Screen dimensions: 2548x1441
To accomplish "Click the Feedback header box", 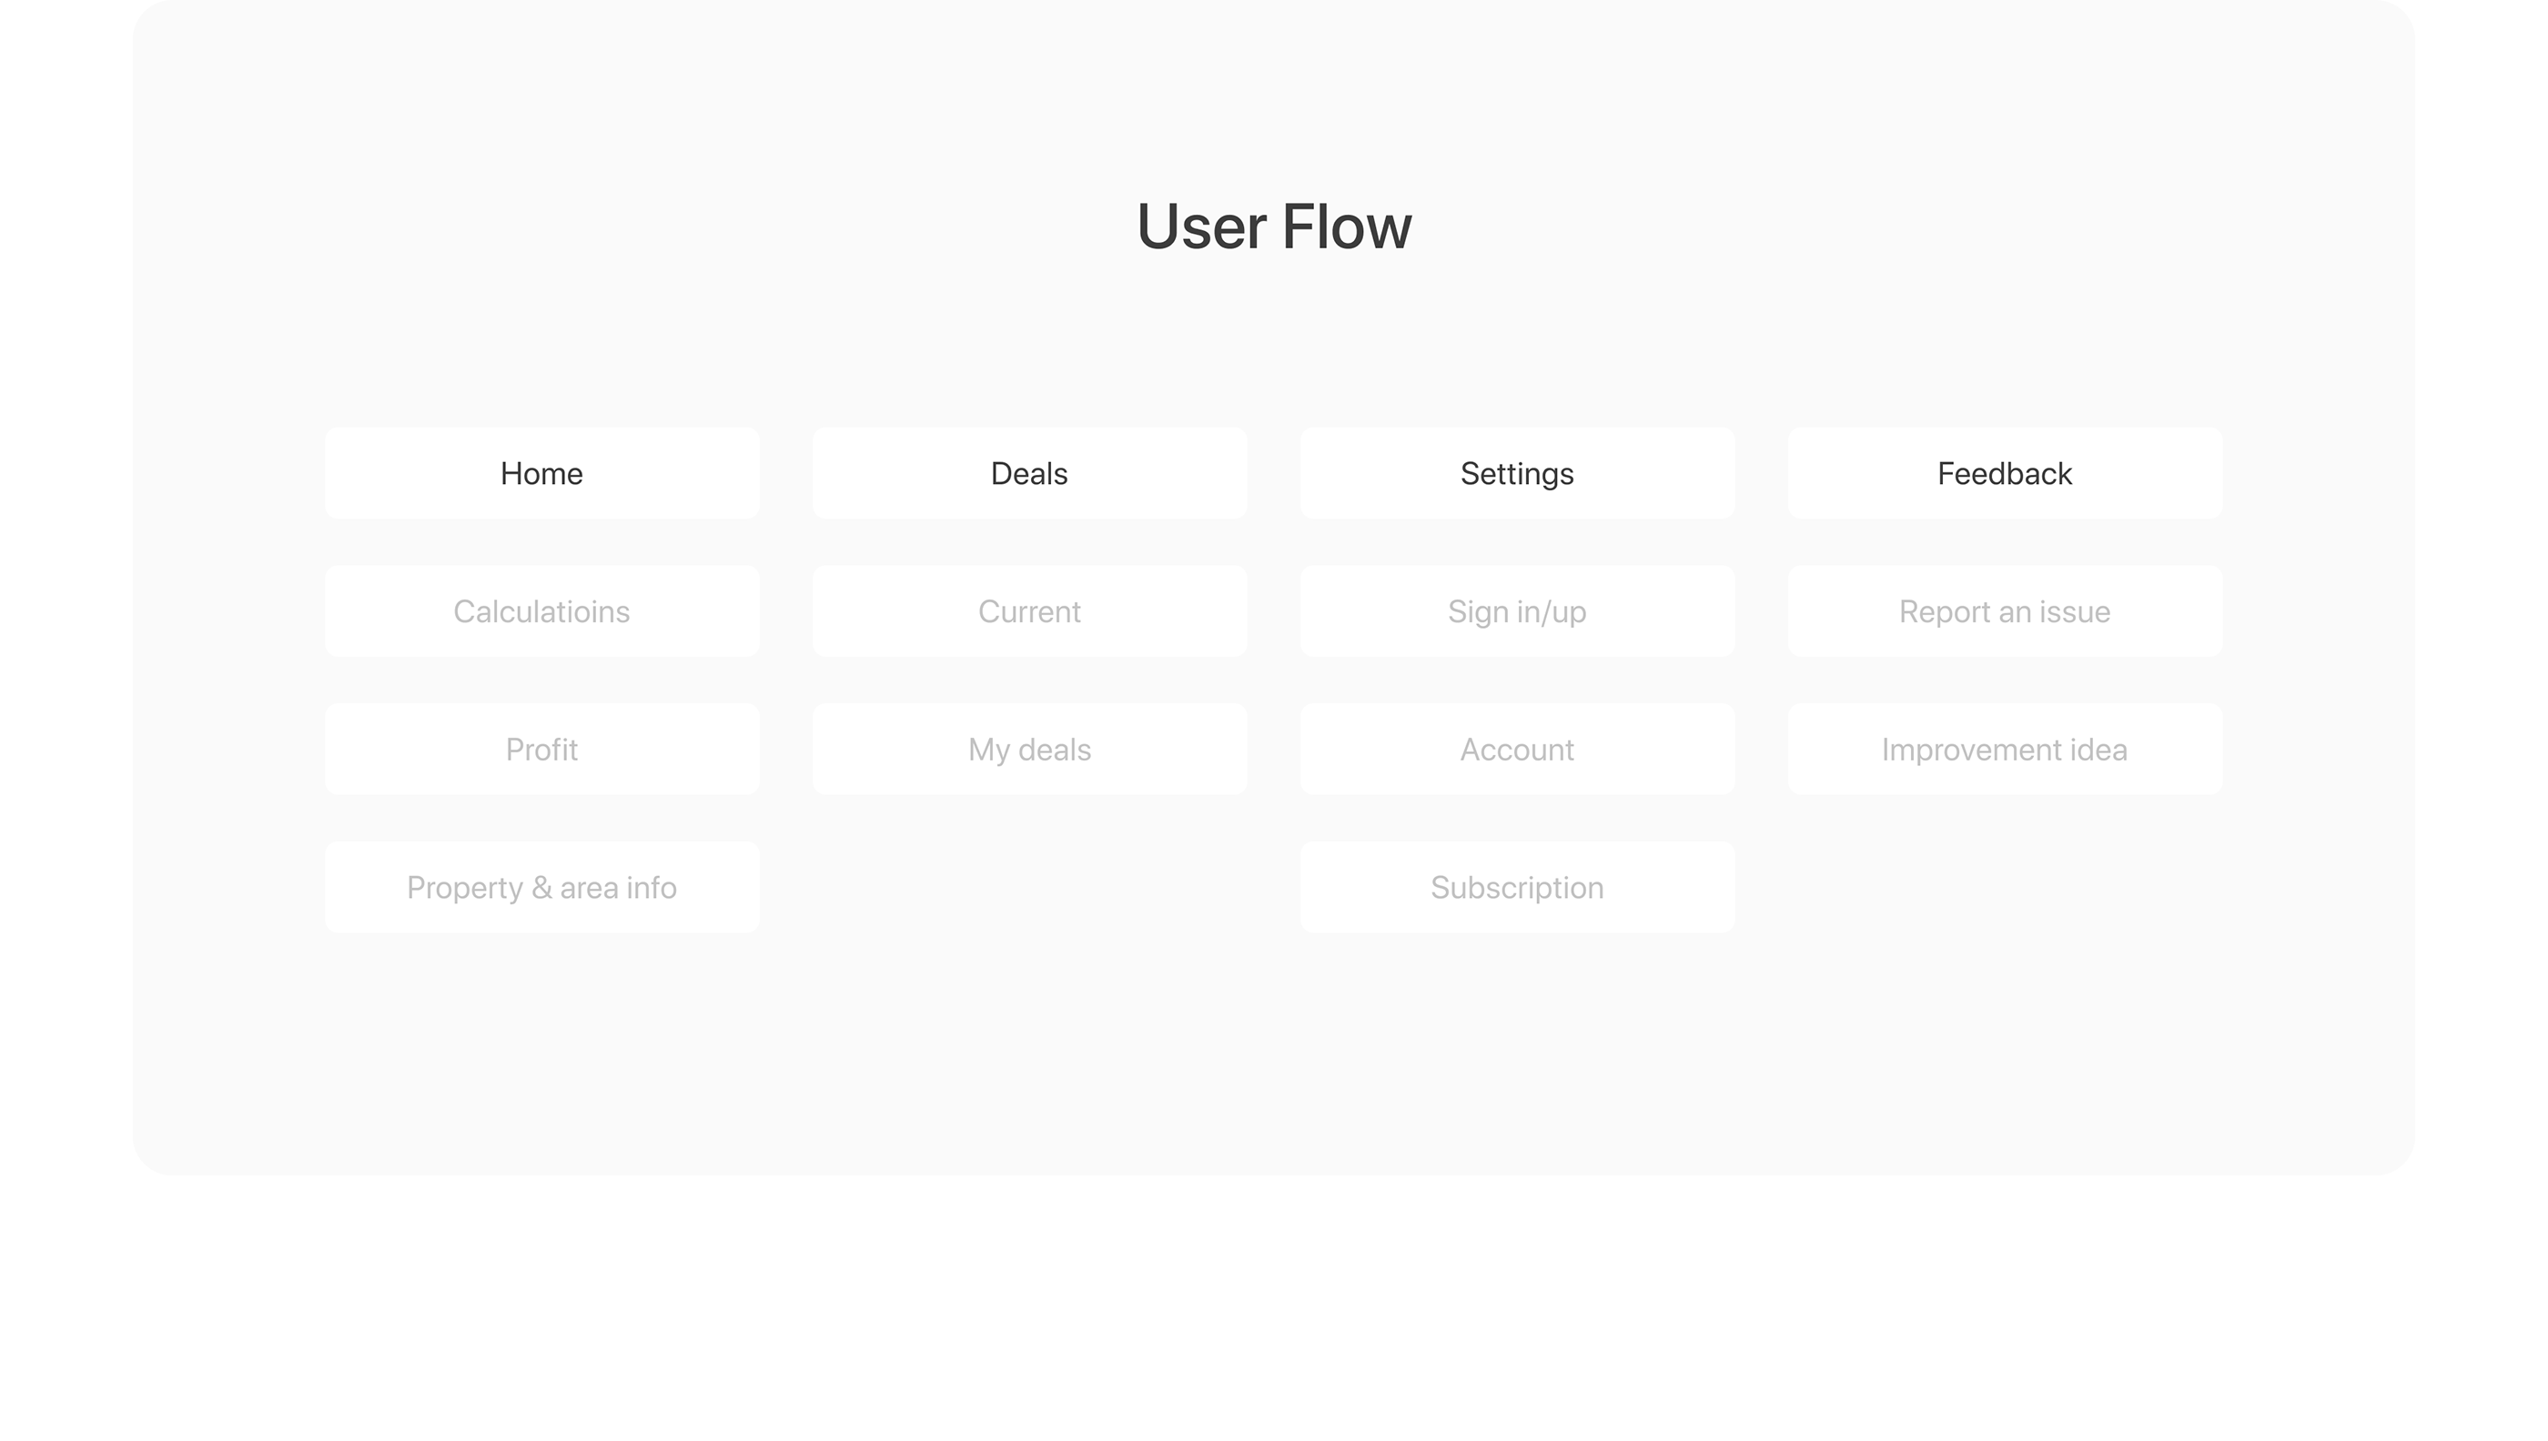I will [x=2005, y=473].
